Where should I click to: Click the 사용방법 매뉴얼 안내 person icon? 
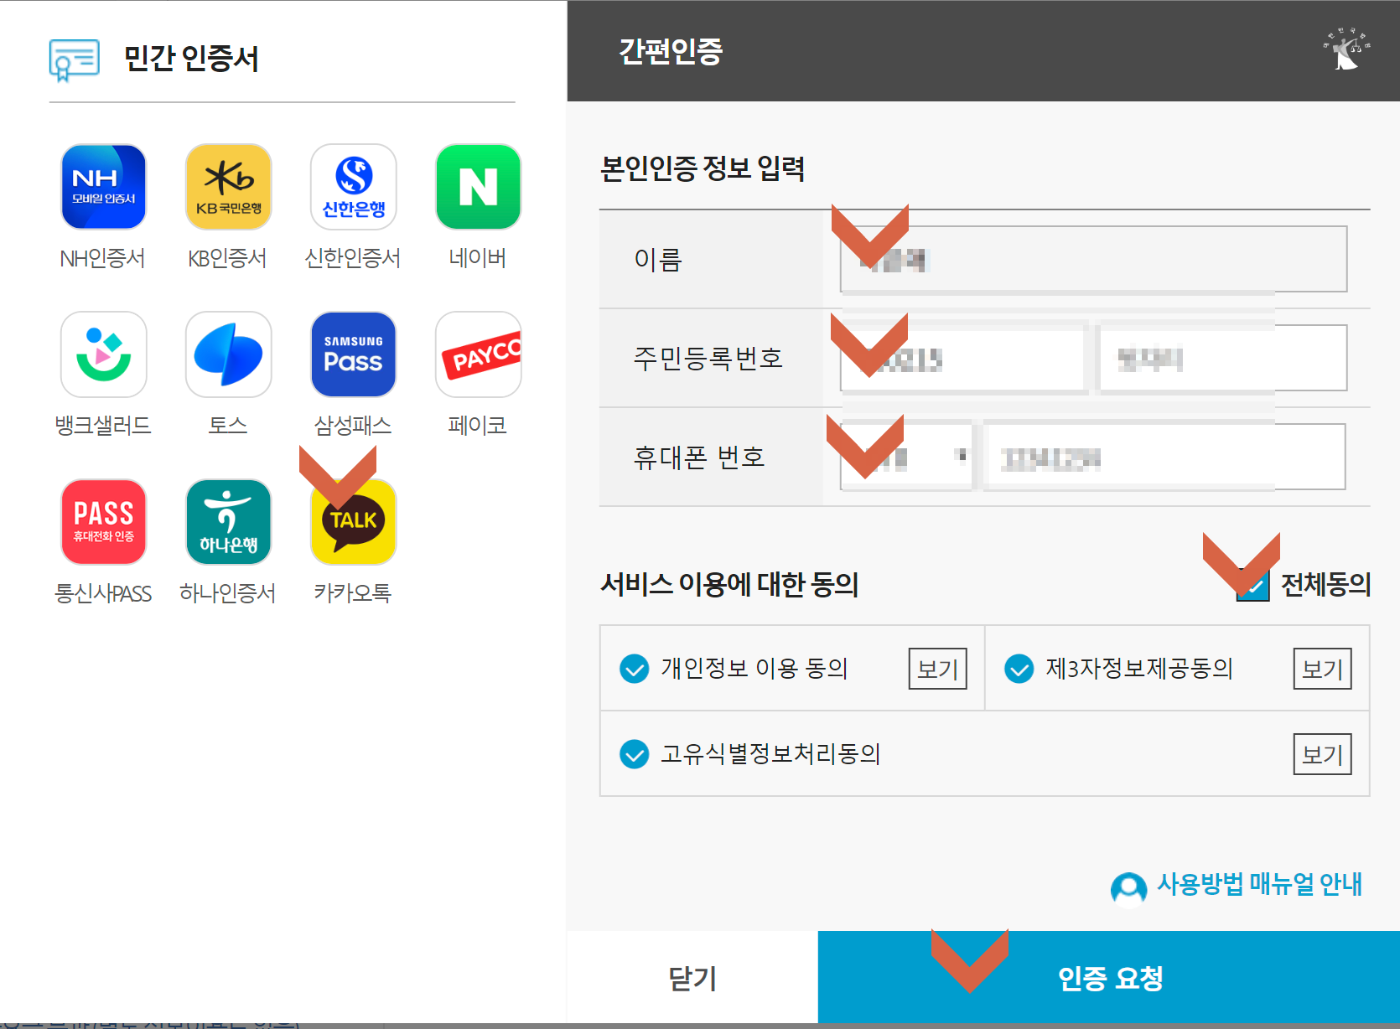pyautogui.click(x=1128, y=888)
